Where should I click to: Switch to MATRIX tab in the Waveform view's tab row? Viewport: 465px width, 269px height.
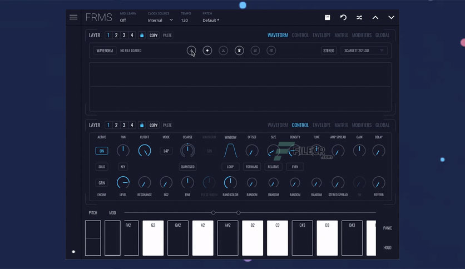[341, 35]
